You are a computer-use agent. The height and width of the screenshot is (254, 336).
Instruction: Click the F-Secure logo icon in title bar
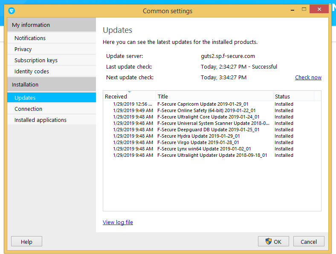point(12,11)
